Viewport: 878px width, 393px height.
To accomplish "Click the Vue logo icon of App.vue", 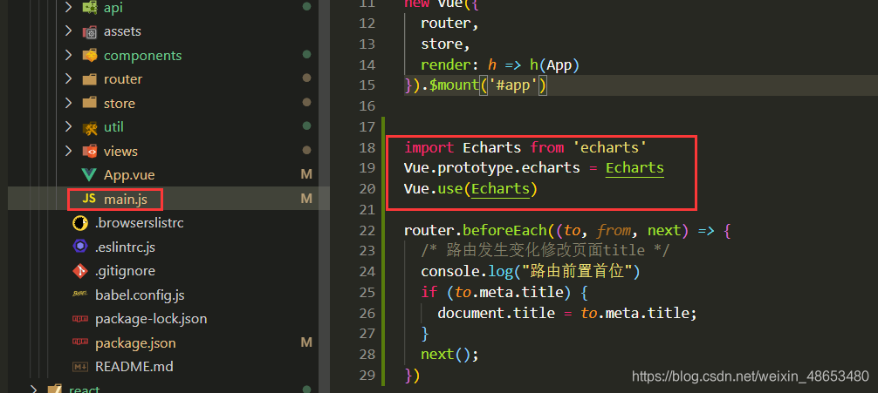I will click(88, 175).
